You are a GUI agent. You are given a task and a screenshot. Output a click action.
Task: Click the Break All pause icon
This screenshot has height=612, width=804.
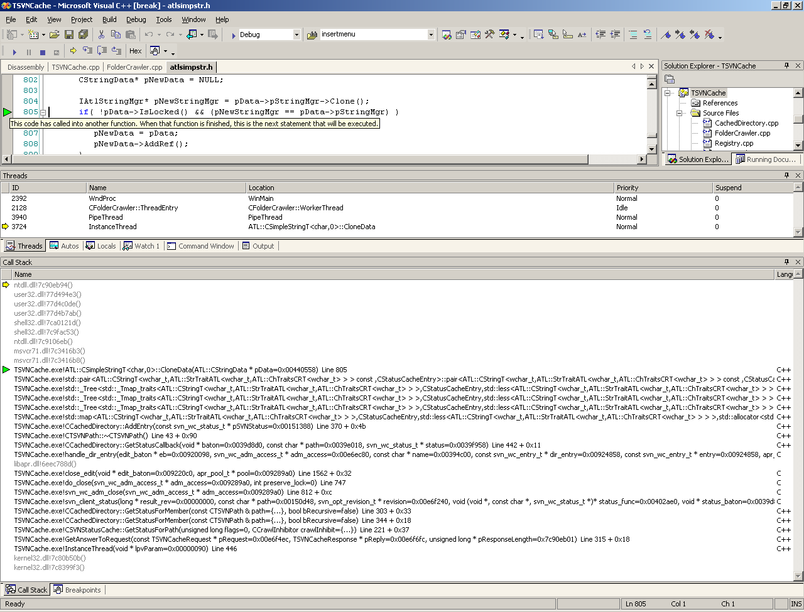coord(28,51)
